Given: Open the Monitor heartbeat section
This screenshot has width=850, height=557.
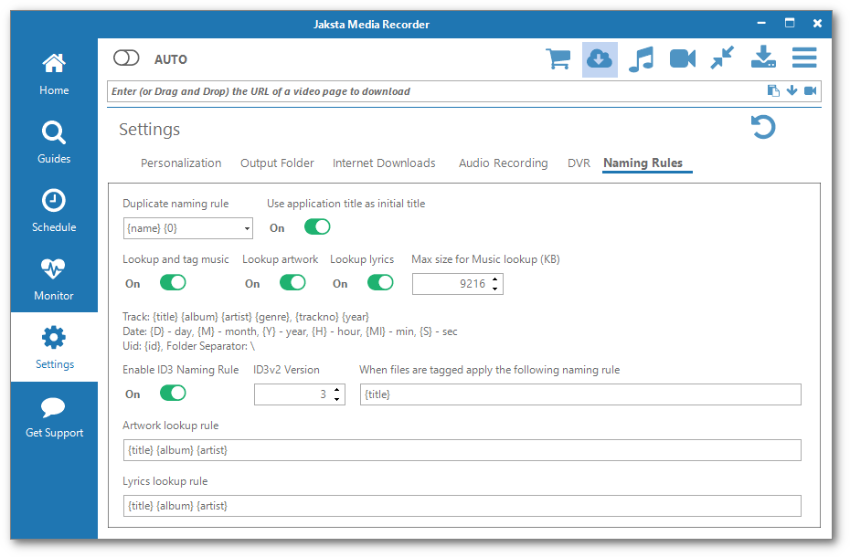Looking at the screenshot, I should click(x=54, y=279).
